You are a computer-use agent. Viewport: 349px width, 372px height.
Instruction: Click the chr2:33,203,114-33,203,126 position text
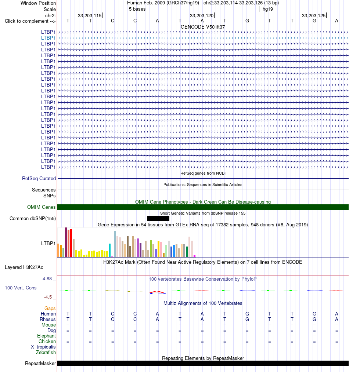coord(241,3)
